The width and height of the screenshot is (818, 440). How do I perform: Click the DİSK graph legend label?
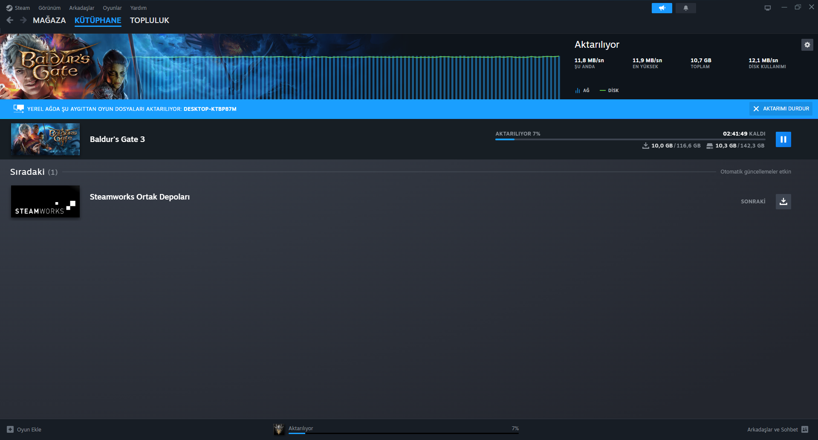coord(613,90)
